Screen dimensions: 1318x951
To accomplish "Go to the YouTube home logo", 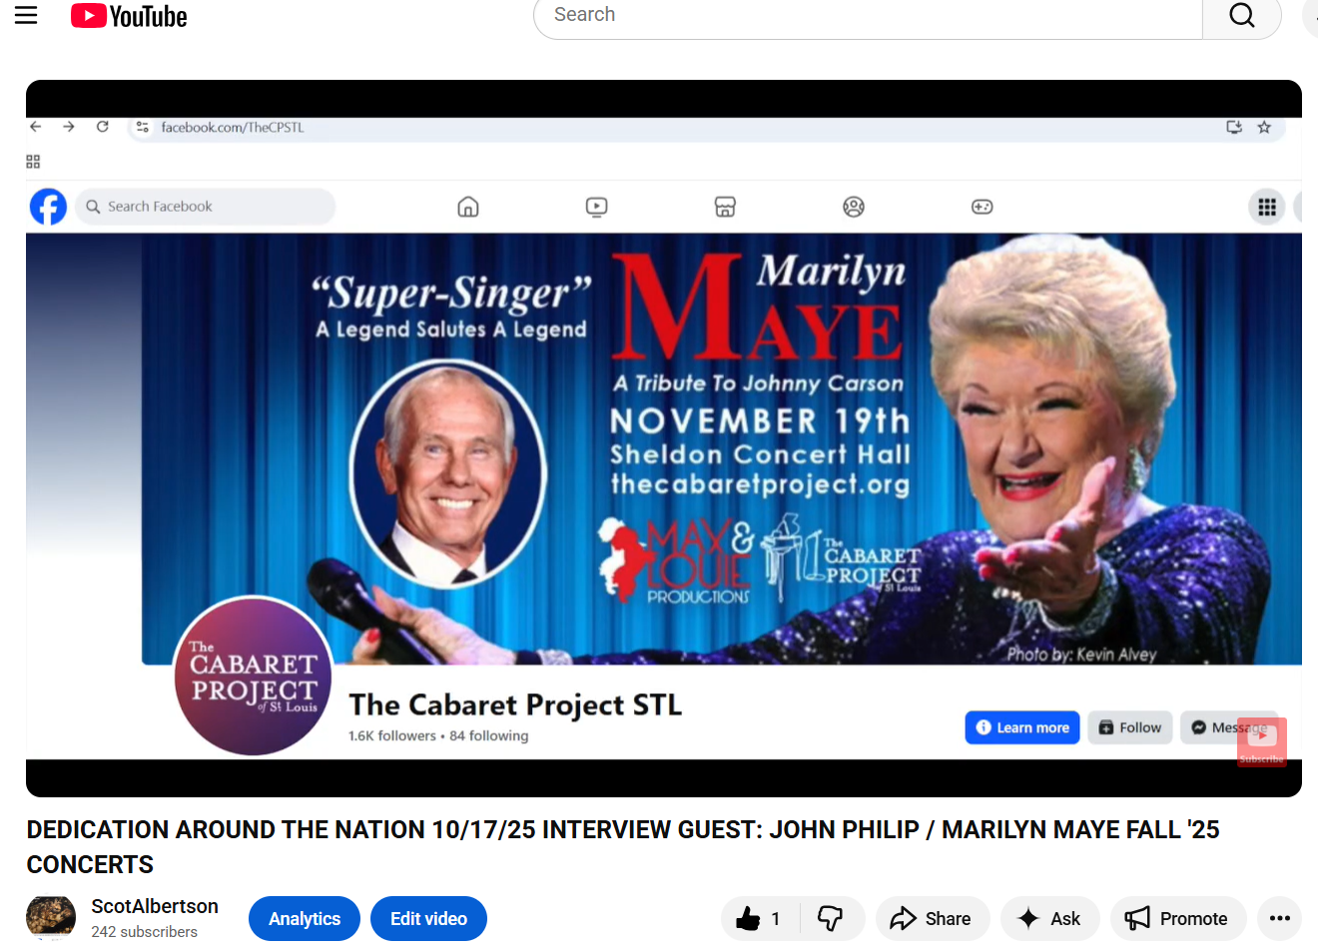I will pyautogui.click(x=129, y=16).
